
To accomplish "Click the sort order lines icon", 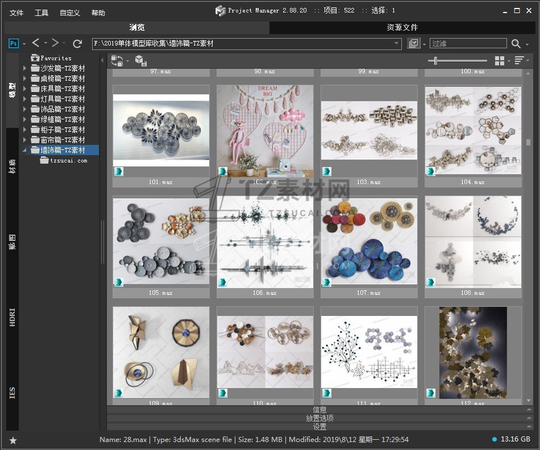I will pos(518,60).
